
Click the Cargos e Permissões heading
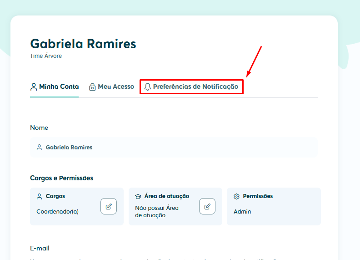coord(61,178)
